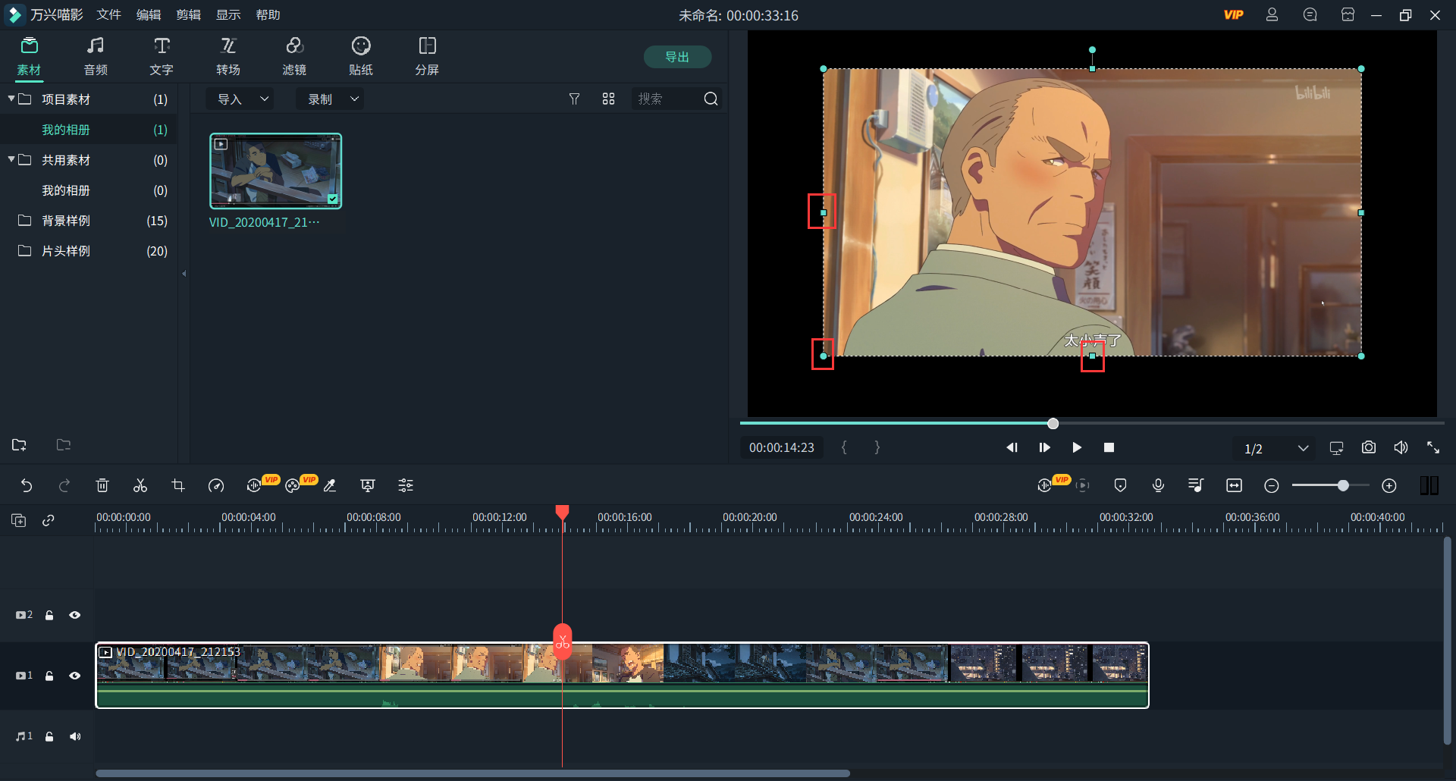Take a snapshot with the camera icon
This screenshot has width=1456, height=781.
coord(1368,447)
